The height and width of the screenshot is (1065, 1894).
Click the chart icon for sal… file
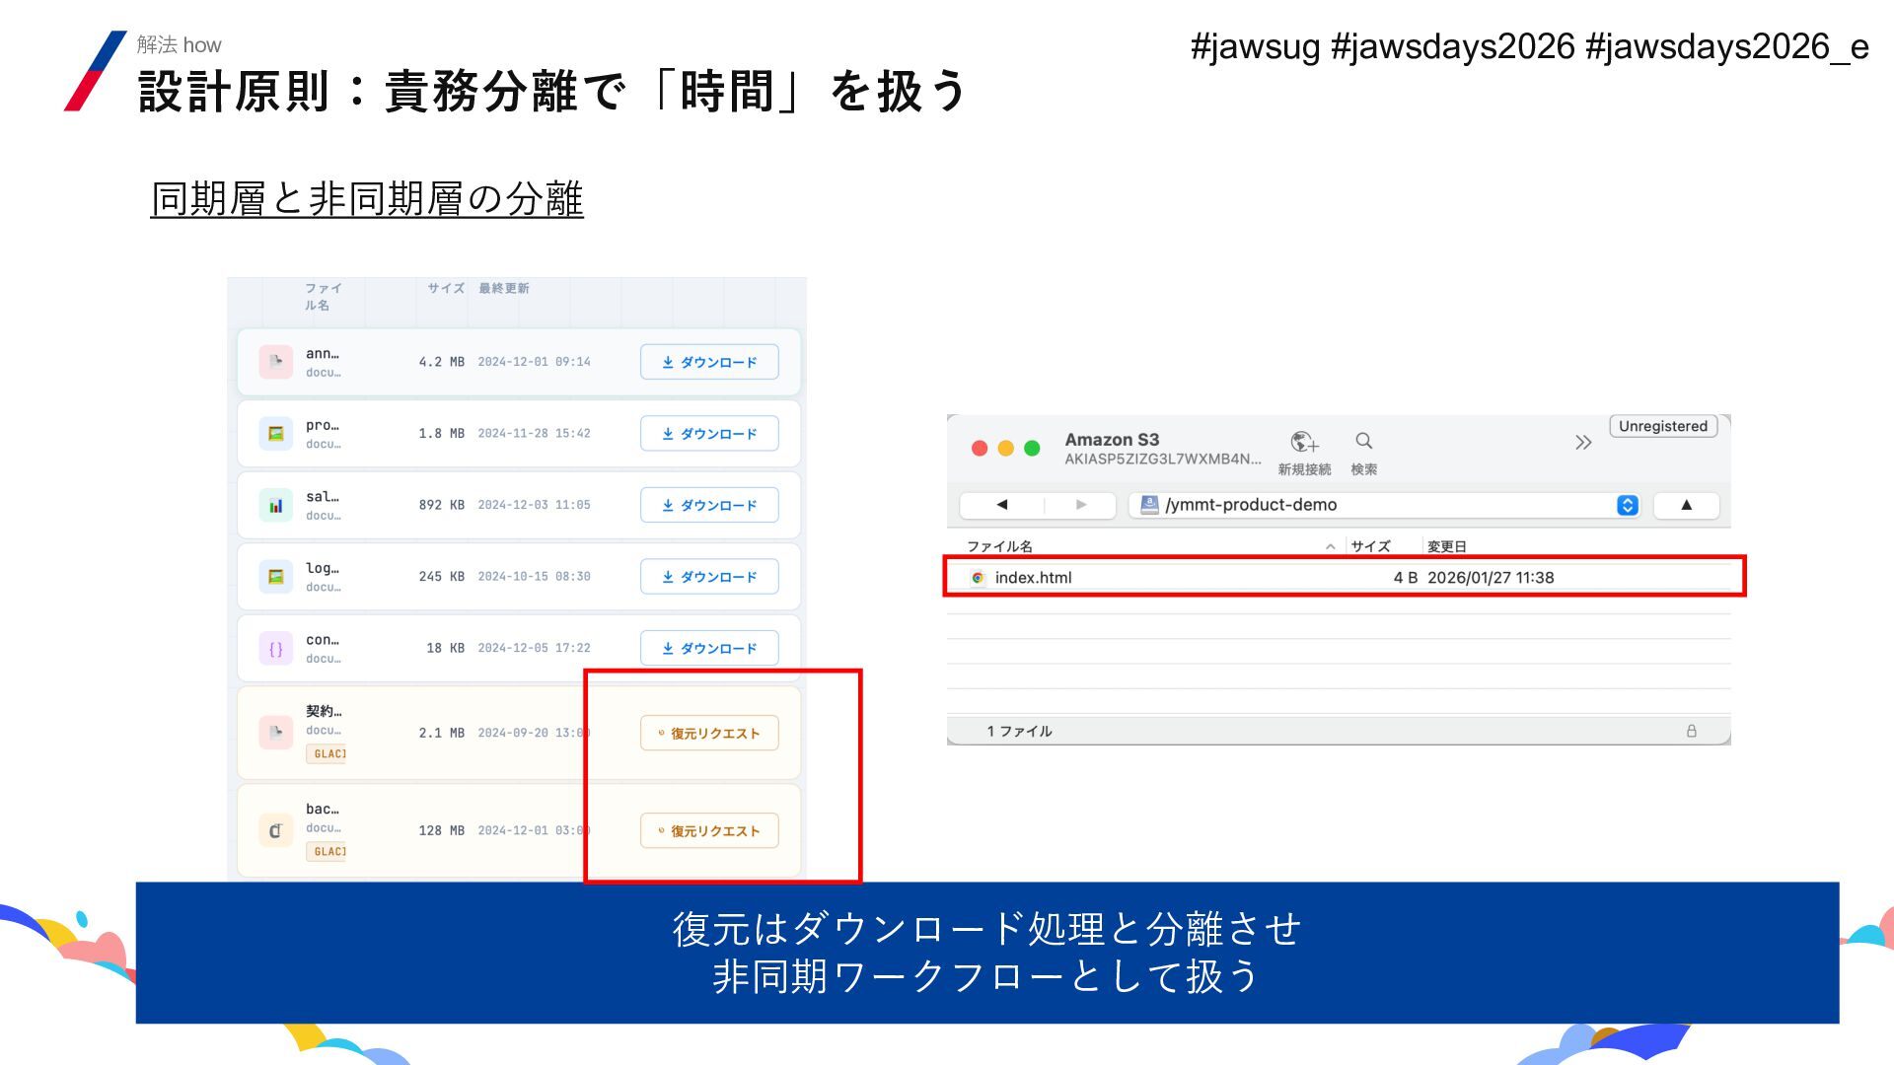(276, 506)
